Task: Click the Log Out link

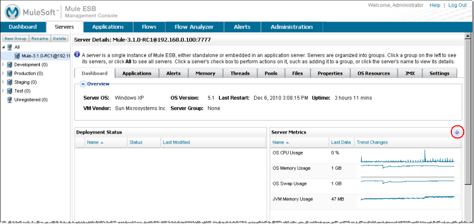Action: pos(457,5)
